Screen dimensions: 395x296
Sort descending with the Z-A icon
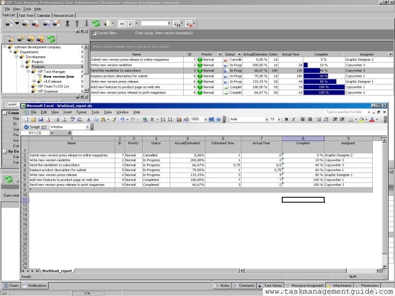pos(170,119)
